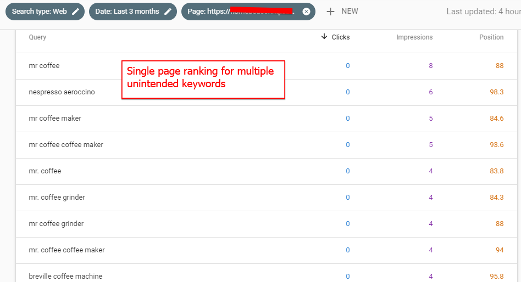The width and height of the screenshot is (521, 282).
Task: Select the 'mr coffee coffee maker' query
Action: (x=66, y=145)
